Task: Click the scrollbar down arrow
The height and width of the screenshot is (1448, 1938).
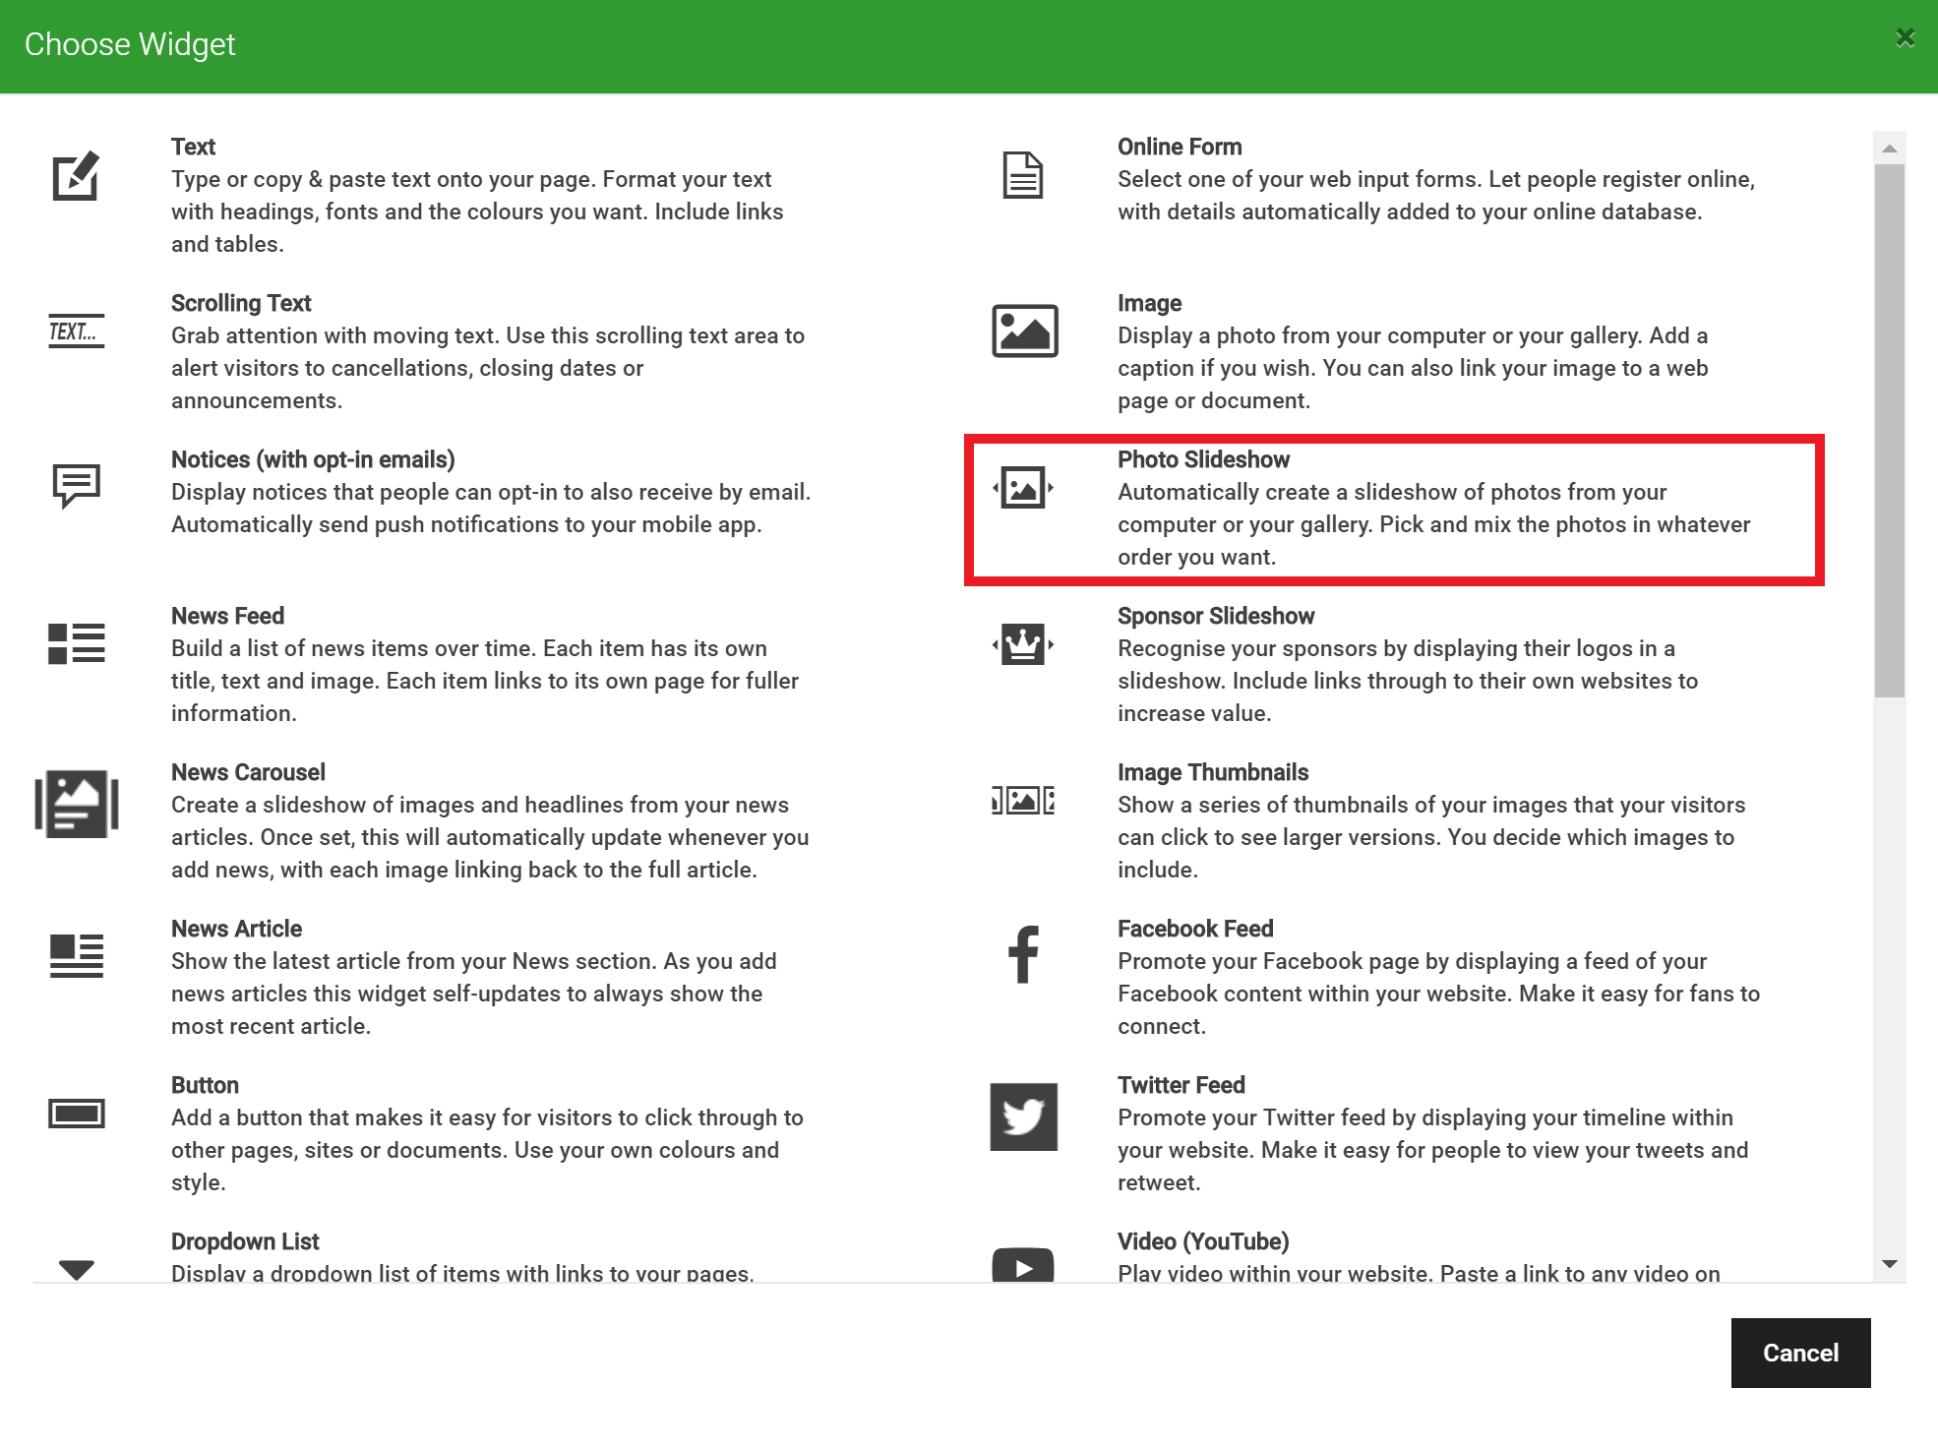Action: 1889,1264
